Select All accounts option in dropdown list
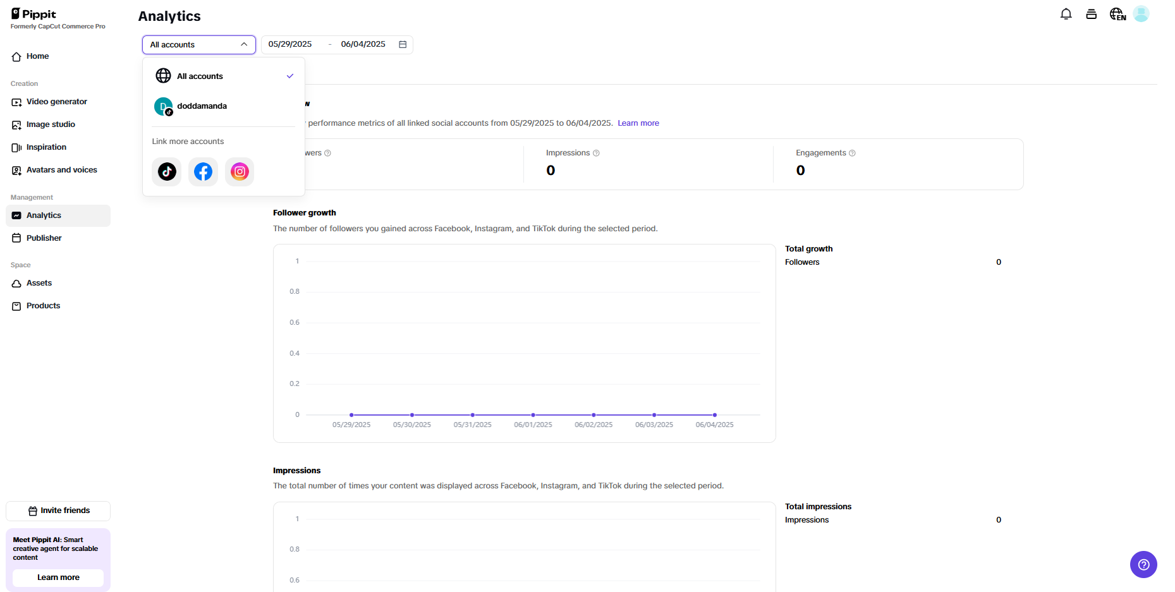Viewport: 1175px width, 592px height. (200, 76)
